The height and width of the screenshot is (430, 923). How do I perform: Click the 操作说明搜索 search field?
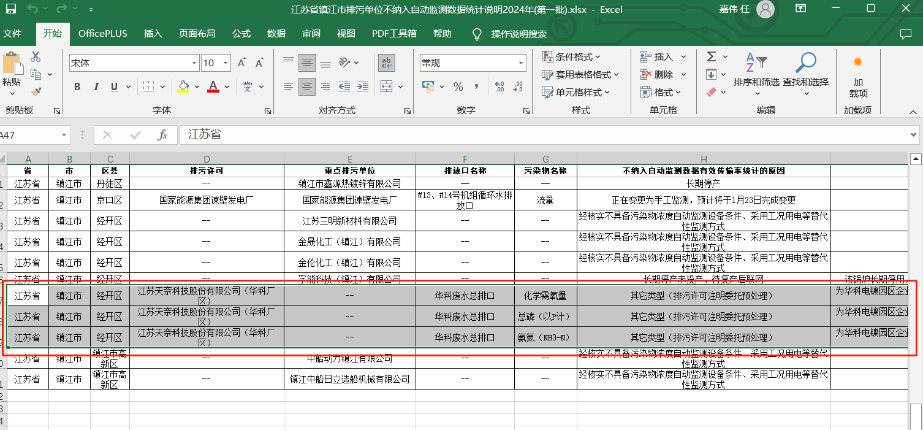518,34
